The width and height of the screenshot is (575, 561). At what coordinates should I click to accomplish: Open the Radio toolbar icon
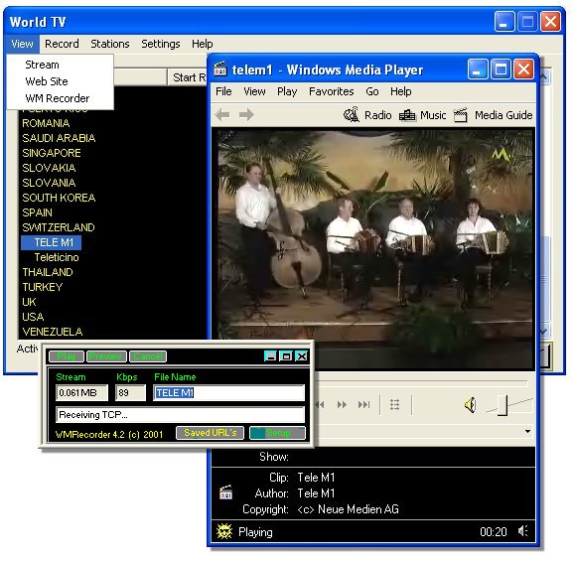coord(351,115)
